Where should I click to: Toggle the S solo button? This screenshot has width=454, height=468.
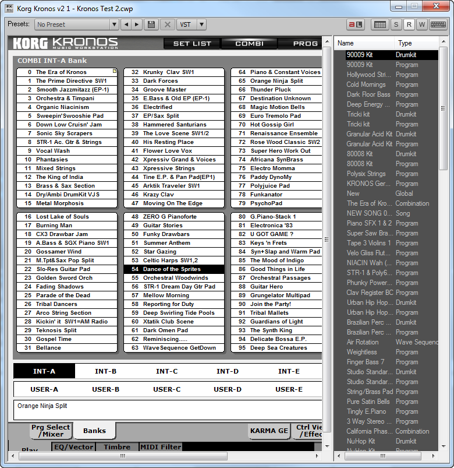click(x=396, y=24)
